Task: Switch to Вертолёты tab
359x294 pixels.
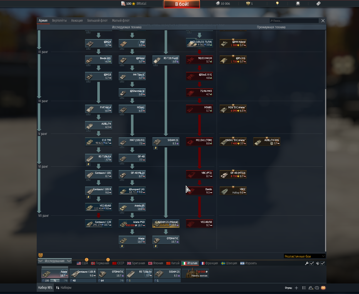Action: tap(59, 21)
